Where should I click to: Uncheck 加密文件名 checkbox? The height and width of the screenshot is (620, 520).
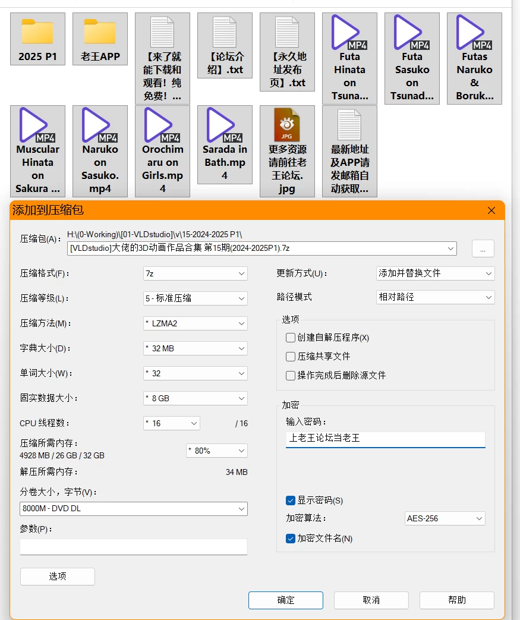[291, 539]
